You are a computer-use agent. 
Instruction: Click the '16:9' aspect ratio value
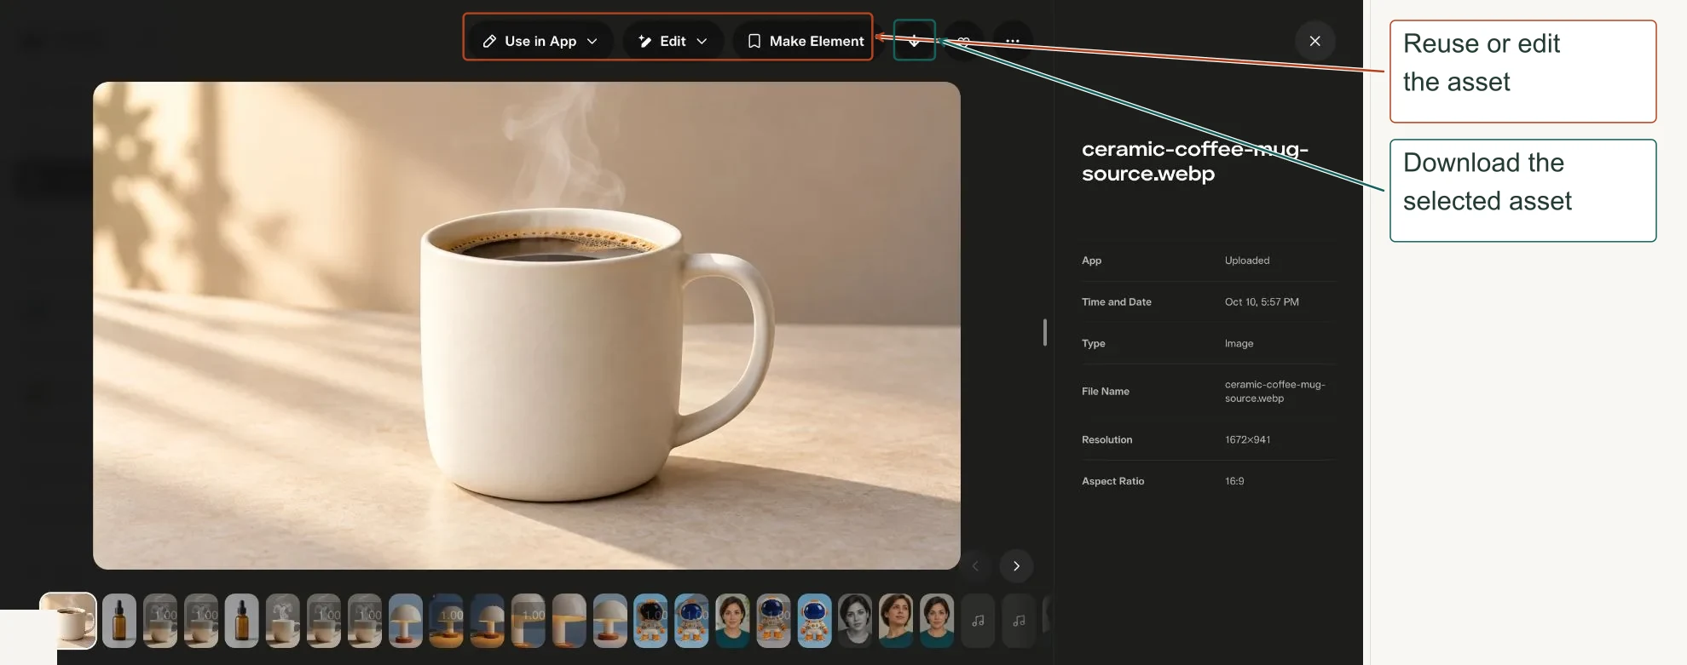1234,481
